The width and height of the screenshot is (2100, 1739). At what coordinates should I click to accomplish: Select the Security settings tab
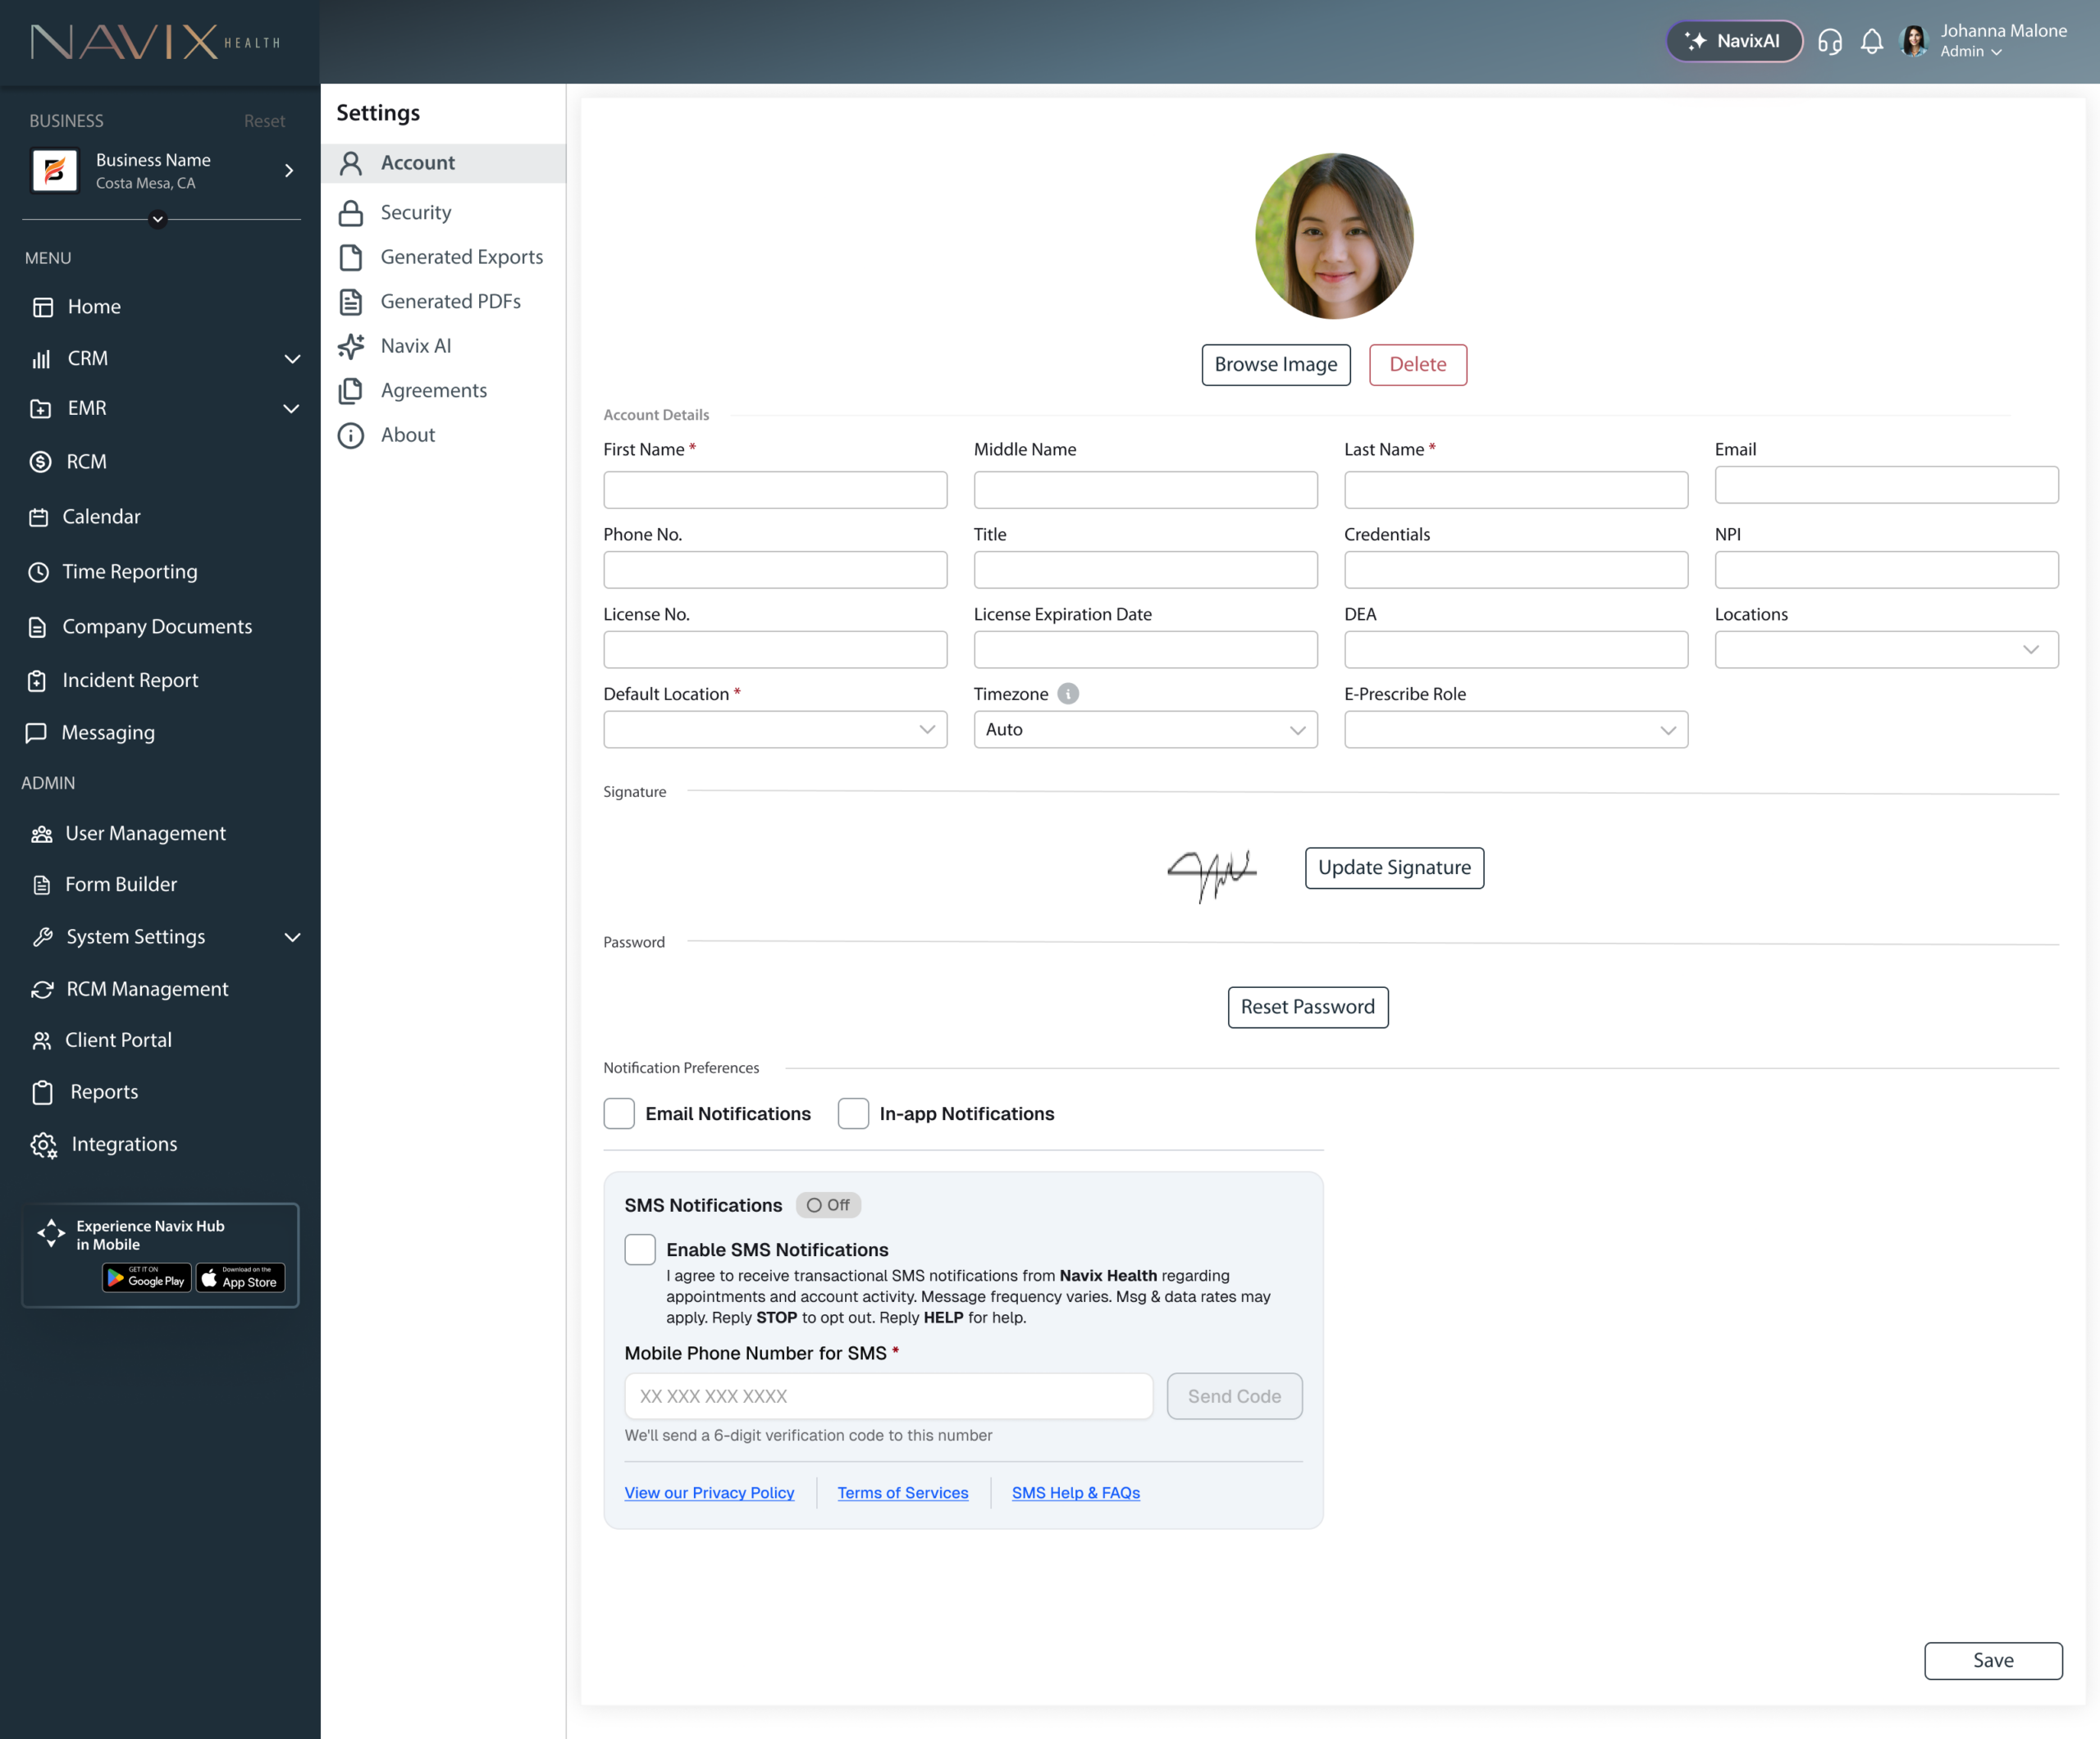coord(416,212)
